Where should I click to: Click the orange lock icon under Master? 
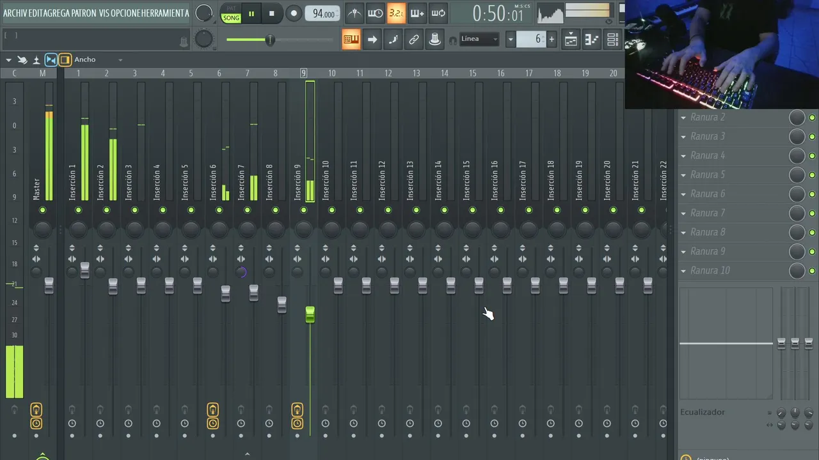click(x=36, y=410)
